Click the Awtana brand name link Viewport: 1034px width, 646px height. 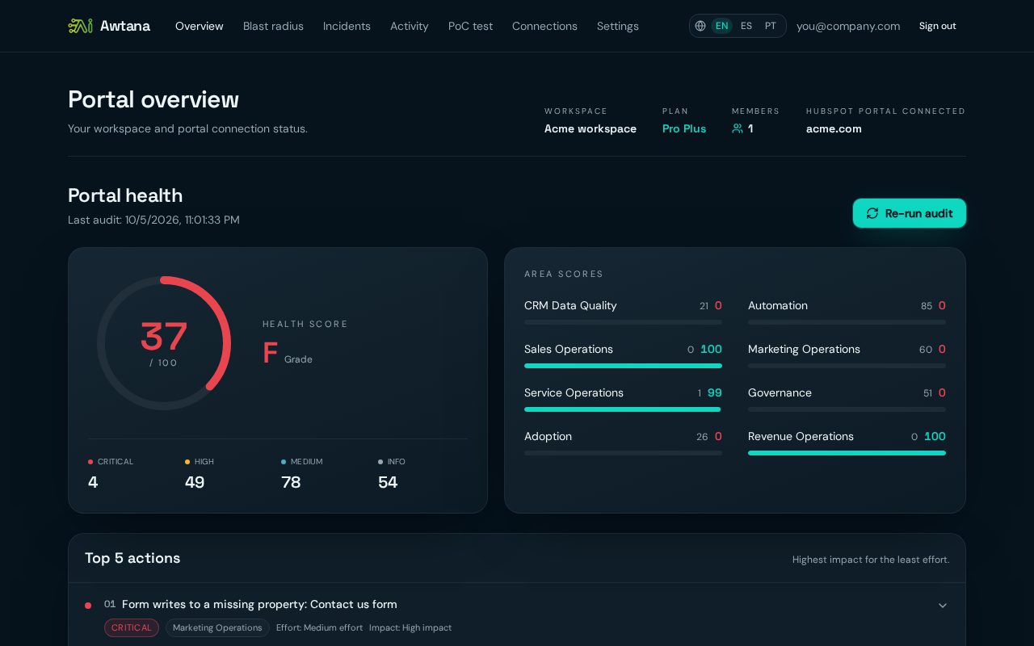(x=125, y=26)
